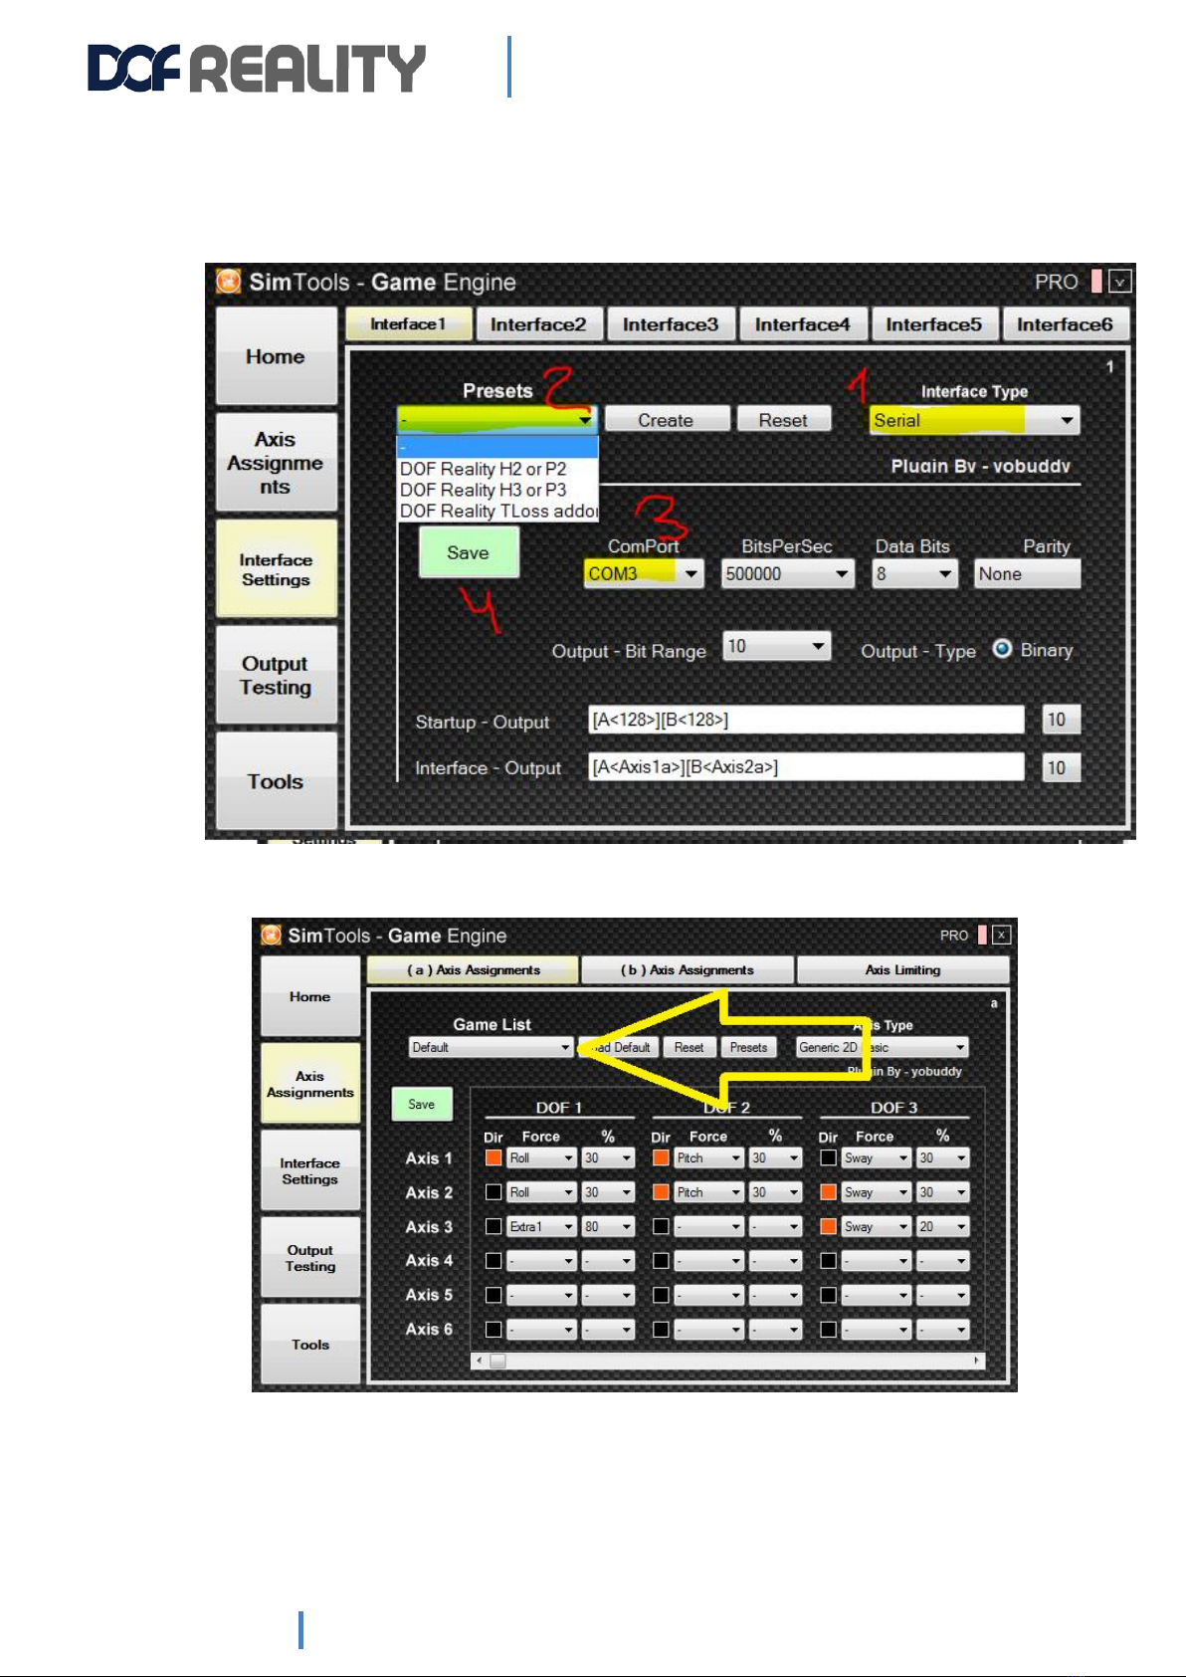The width and height of the screenshot is (1186, 1677).
Task: Switch to the Interface4 tab
Action: pyautogui.click(x=802, y=324)
